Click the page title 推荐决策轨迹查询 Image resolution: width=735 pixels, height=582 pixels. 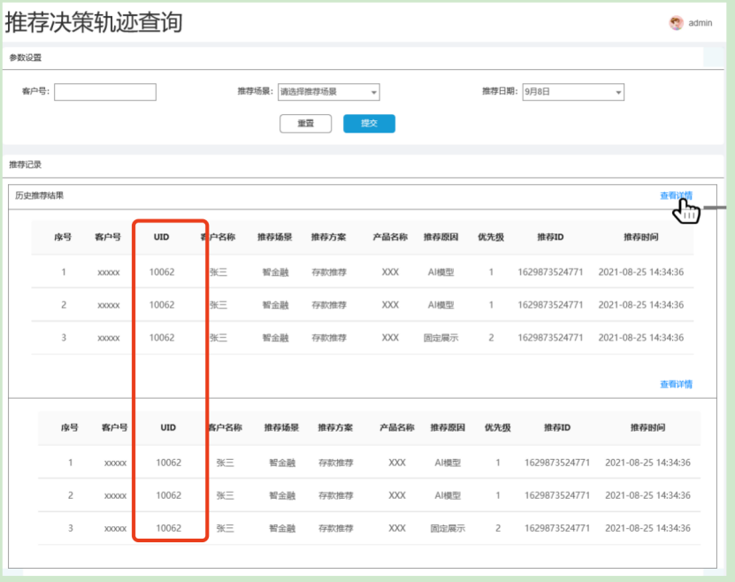(x=94, y=22)
